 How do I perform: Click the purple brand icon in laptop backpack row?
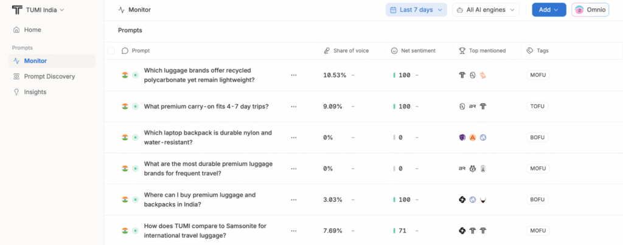click(462, 137)
